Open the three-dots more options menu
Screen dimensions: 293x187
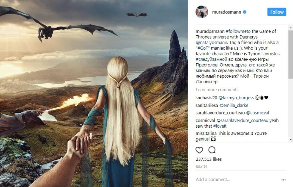point(283,180)
